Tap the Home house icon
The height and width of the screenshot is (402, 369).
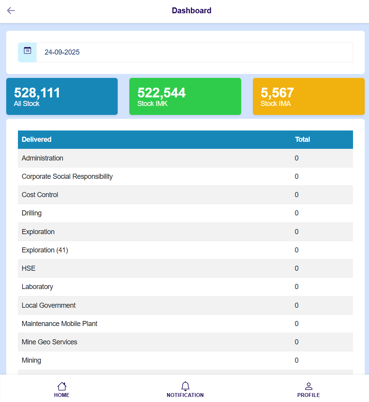point(62,386)
